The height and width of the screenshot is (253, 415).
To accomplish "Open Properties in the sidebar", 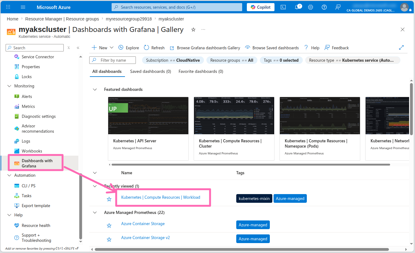I will tap(31, 67).
